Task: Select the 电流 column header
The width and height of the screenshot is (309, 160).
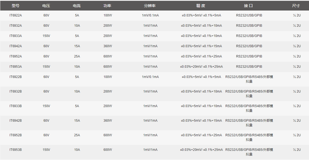Action: [x=77, y=6]
